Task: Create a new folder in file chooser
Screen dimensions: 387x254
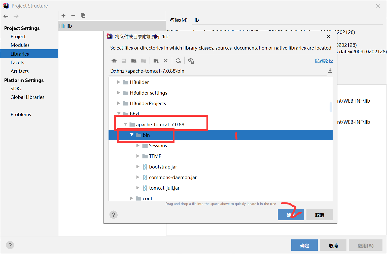Action: tap(156, 61)
